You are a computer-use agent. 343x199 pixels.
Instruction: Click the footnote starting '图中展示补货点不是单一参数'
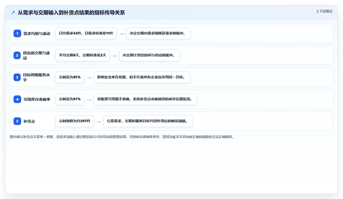pyautogui.click(x=122, y=137)
